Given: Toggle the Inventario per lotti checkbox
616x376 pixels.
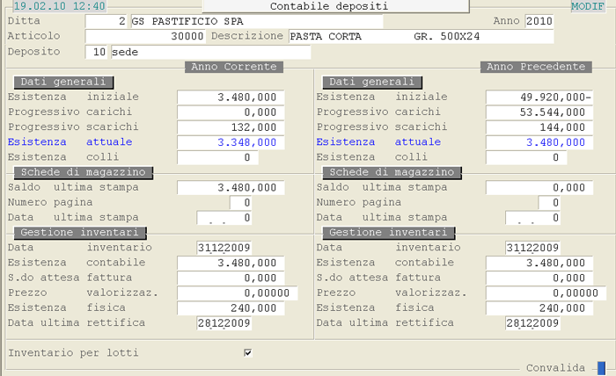Looking at the screenshot, I should click(248, 352).
